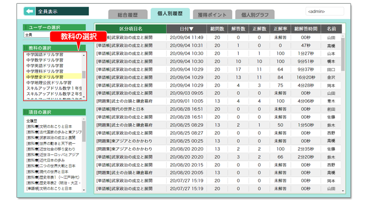Image resolution: width=368 pixels, height=203 pixels.
Task: Select 全履歴 in item list
Action: (32, 121)
